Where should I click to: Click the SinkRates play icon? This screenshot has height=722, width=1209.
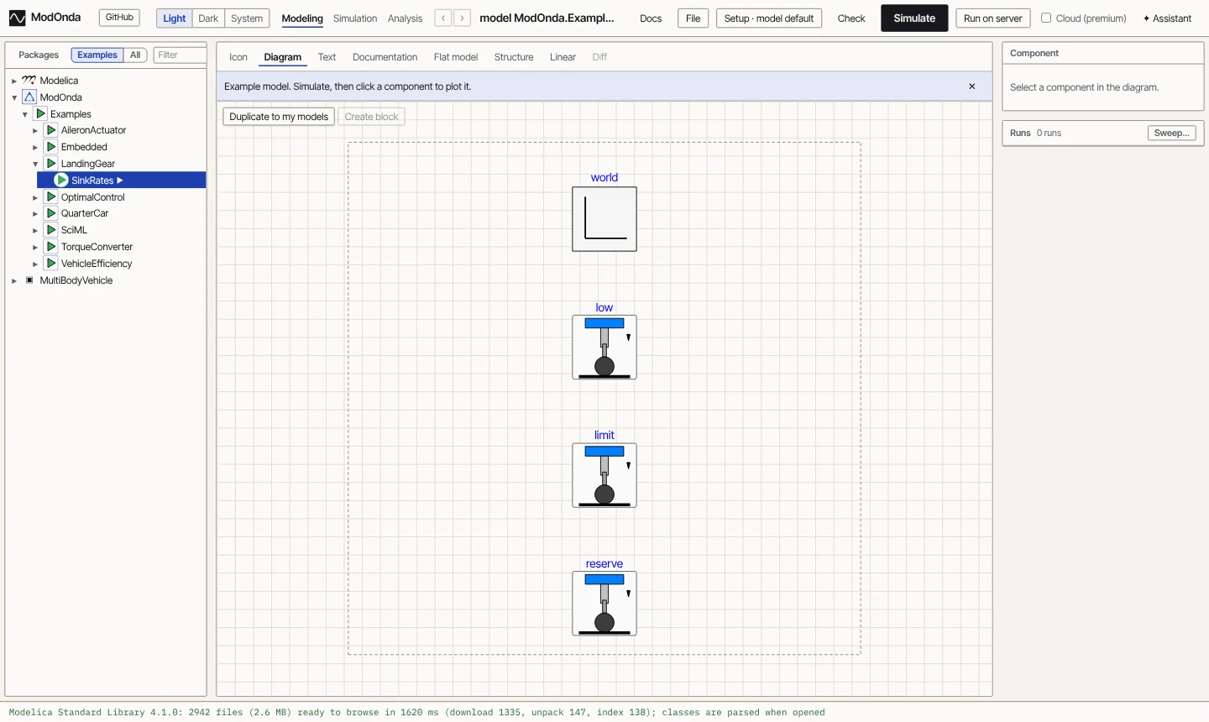point(61,180)
